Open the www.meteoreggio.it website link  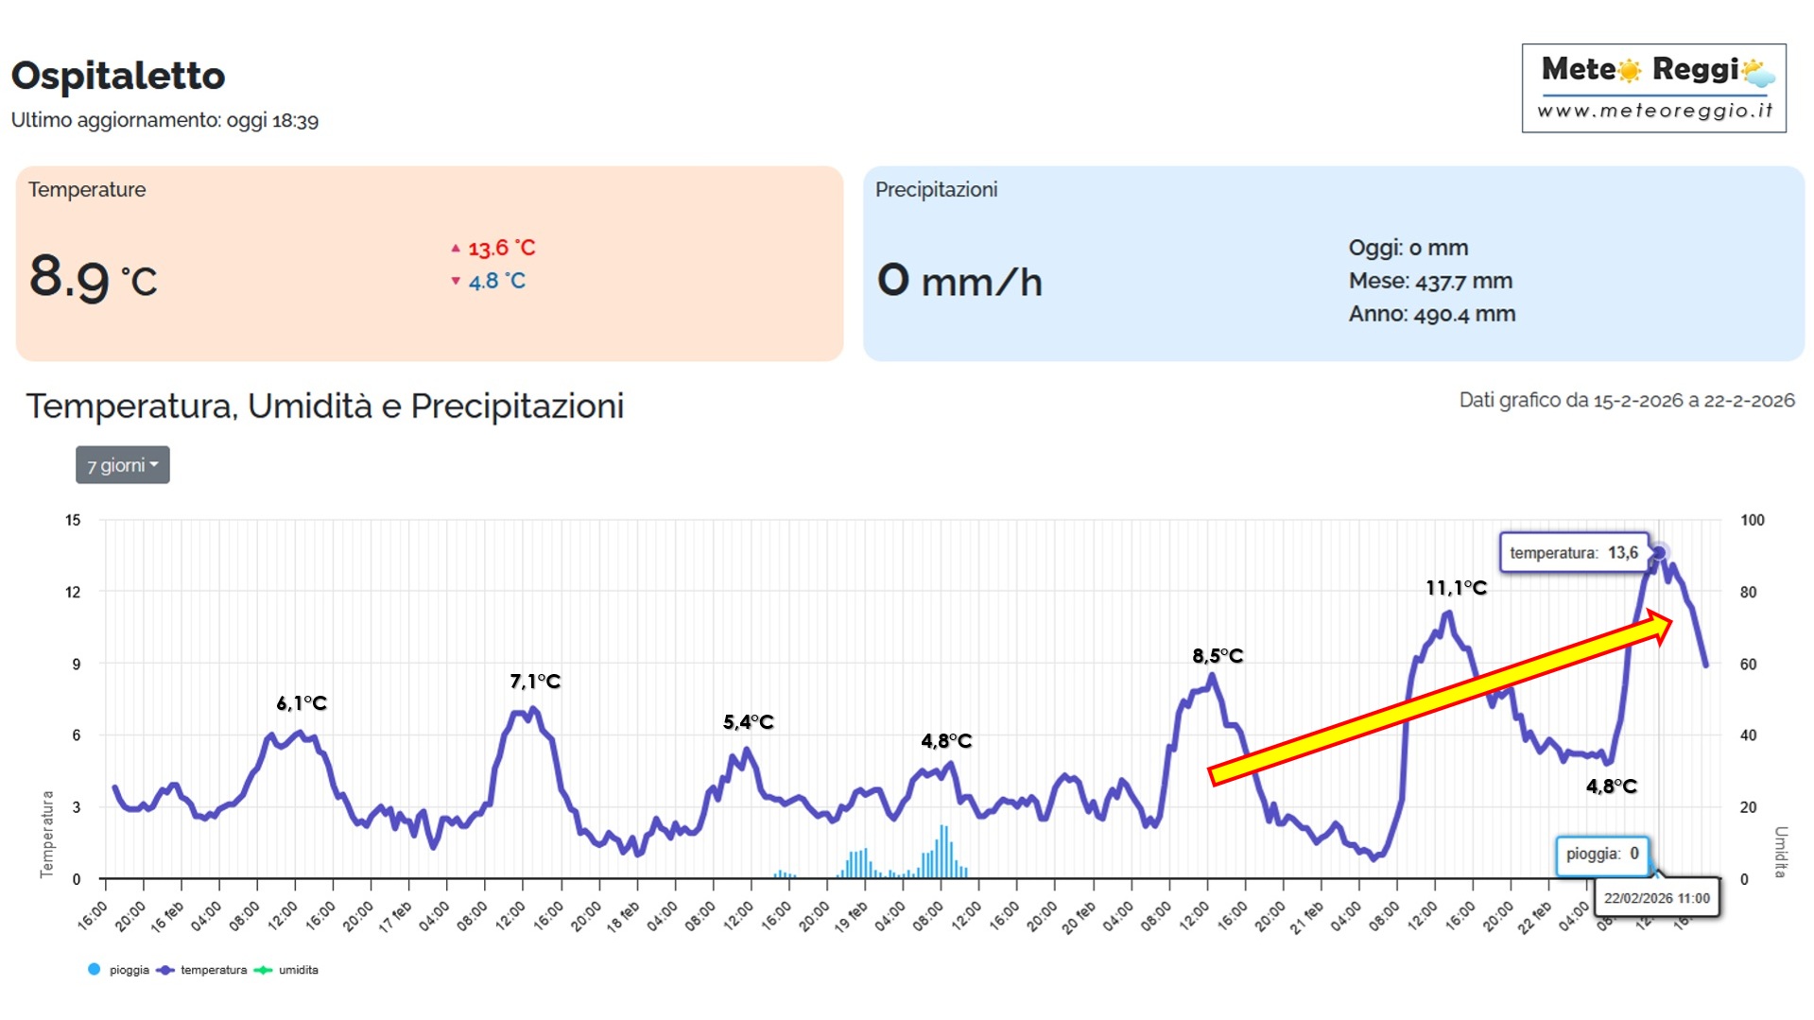click(x=1654, y=111)
